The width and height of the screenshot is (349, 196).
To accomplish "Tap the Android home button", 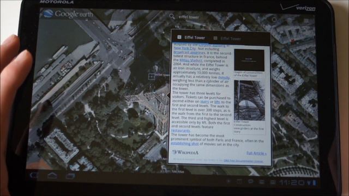I will (52, 175).
